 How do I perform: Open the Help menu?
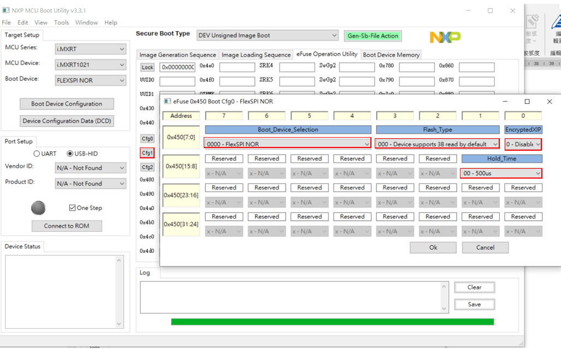(x=111, y=22)
